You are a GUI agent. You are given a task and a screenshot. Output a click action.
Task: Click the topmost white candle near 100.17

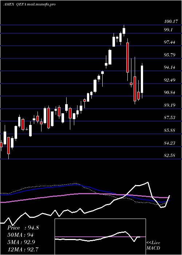(x=124, y=31)
